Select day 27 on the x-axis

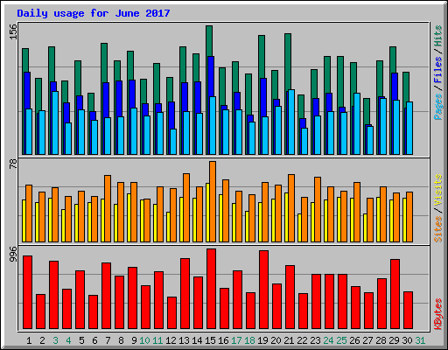point(367,340)
